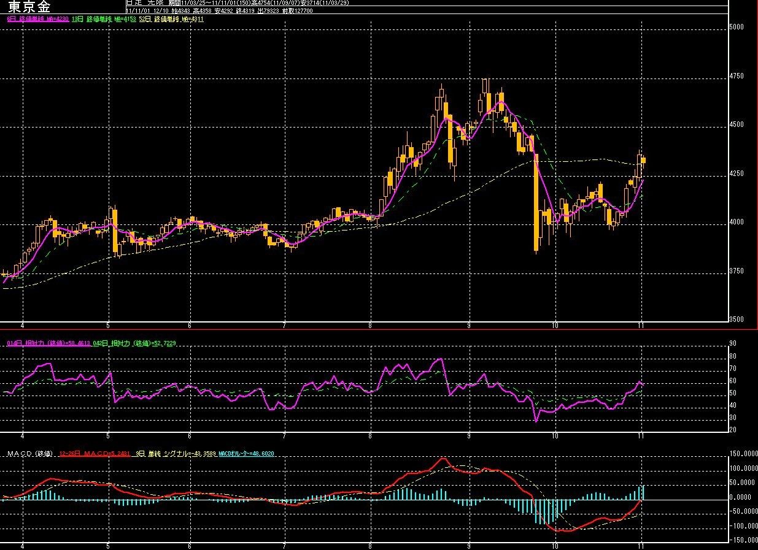
Task: Click the 4500 price axis label
Action: click(738, 124)
